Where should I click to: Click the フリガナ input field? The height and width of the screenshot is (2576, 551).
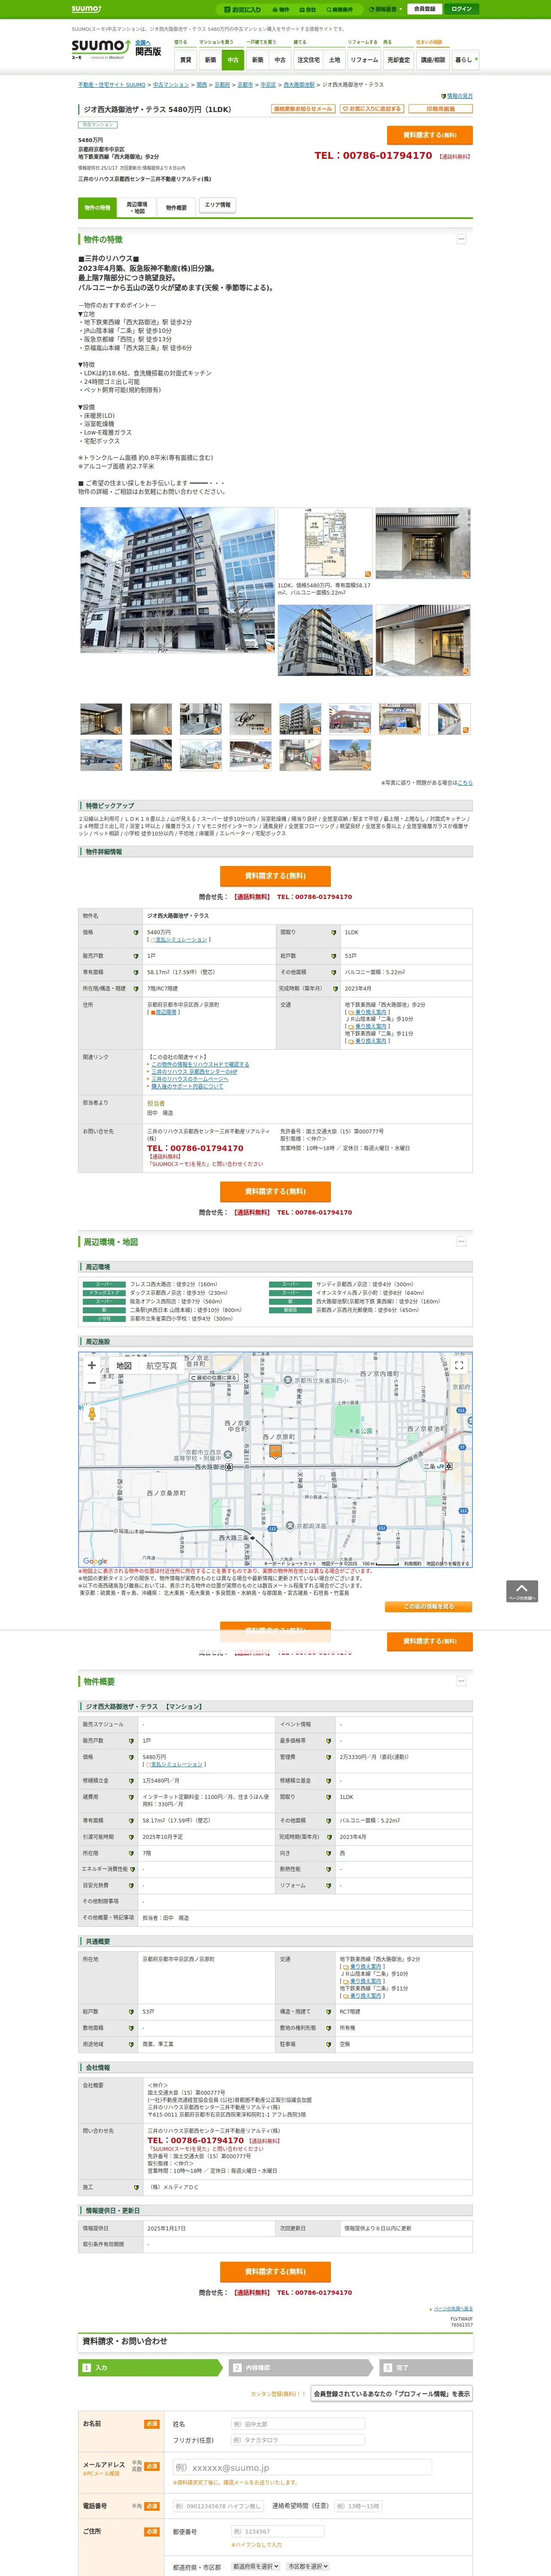pos(297,2440)
